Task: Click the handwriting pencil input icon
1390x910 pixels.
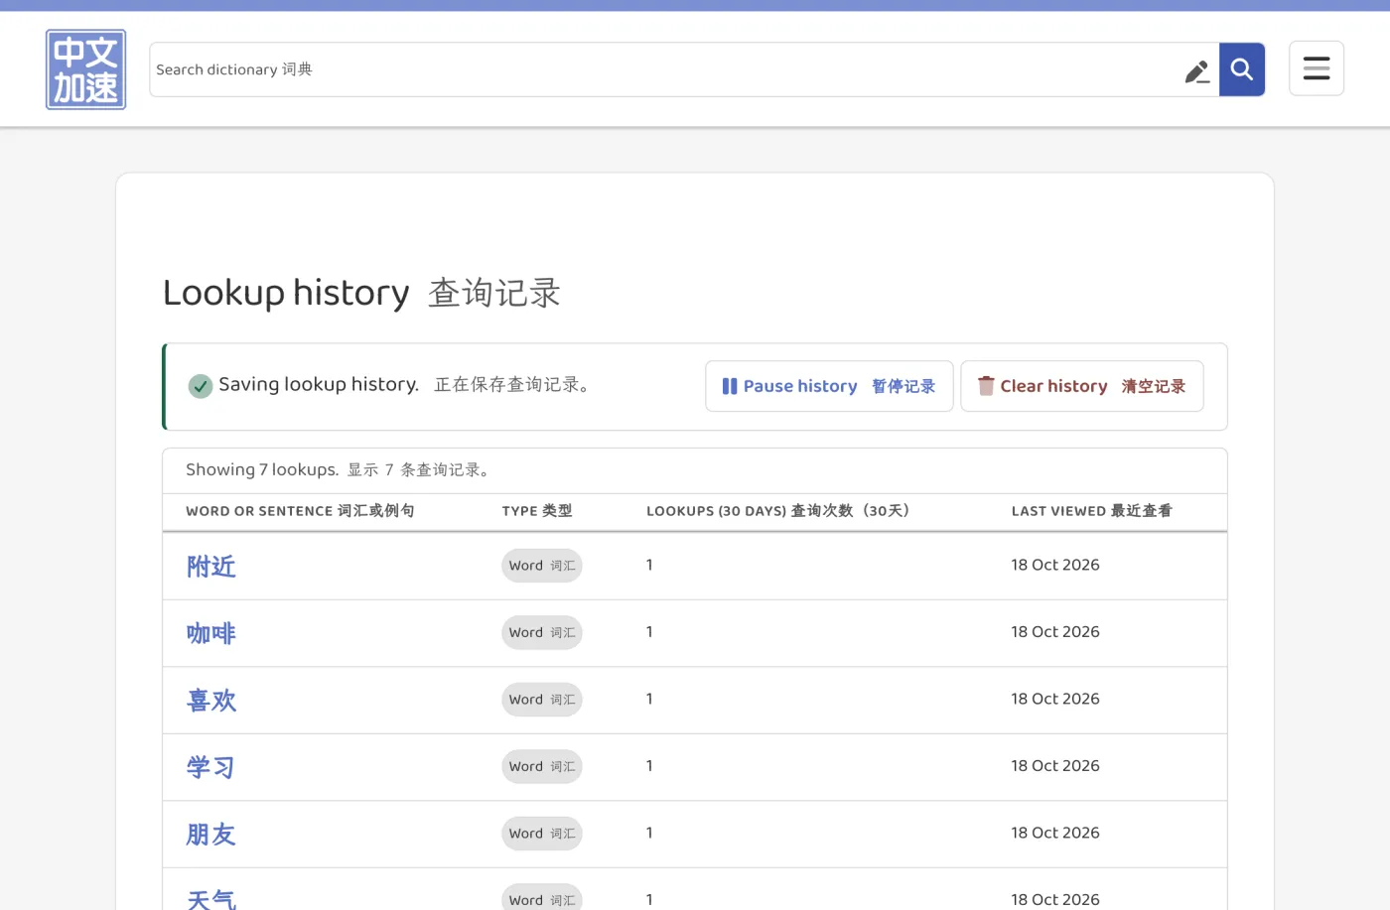Action: click(x=1196, y=71)
